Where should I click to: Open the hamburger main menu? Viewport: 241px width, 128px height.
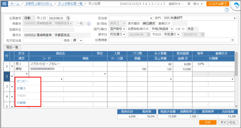point(4,4)
